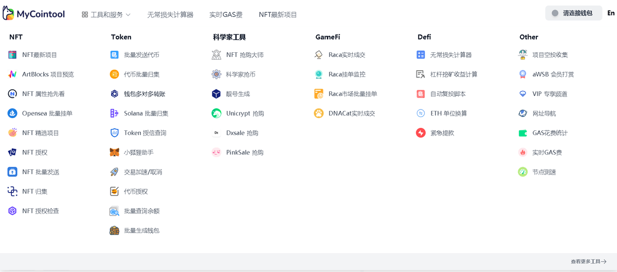Click the Opensea 批量挂单 icon
617x272 pixels.
(12, 113)
